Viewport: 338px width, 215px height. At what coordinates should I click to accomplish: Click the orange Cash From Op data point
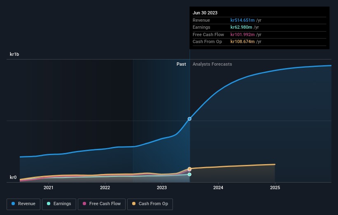pyautogui.click(x=189, y=169)
